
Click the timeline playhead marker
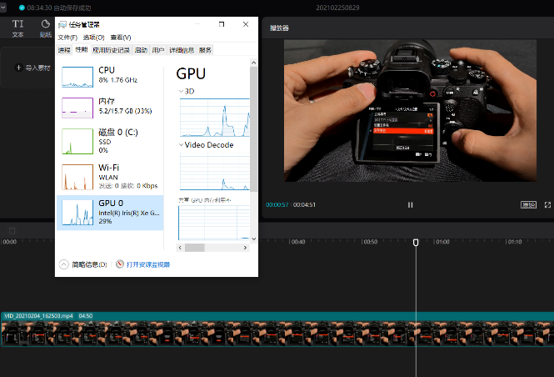pyautogui.click(x=416, y=242)
